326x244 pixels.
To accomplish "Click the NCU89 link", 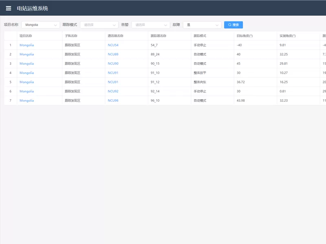I will pos(113,54).
